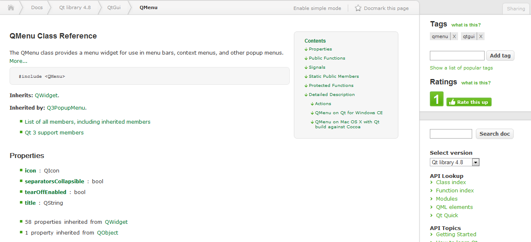Select the QMenu breadcrumb item
The image size is (531, 242).
[148, 7]
